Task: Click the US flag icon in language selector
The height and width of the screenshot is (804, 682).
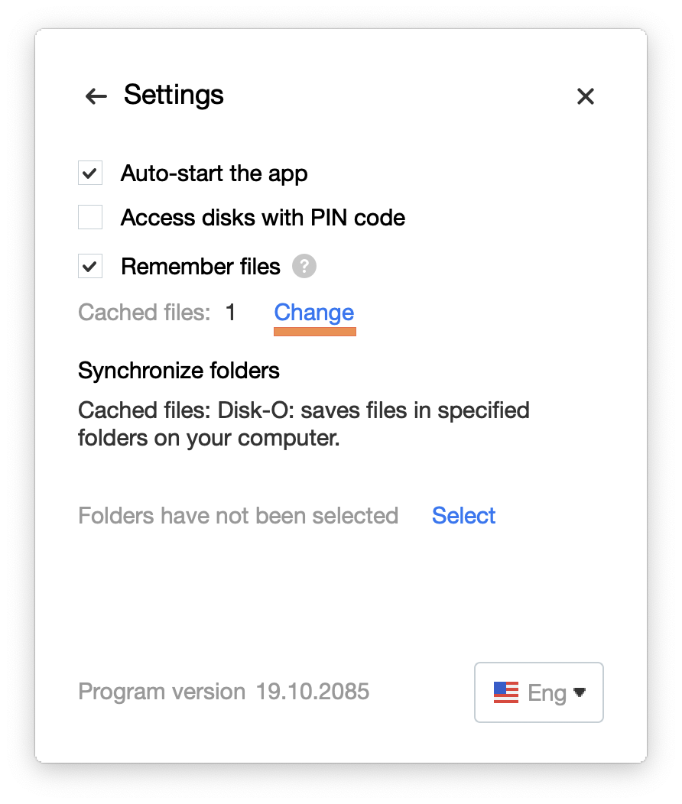Action: tap(506, 692)
